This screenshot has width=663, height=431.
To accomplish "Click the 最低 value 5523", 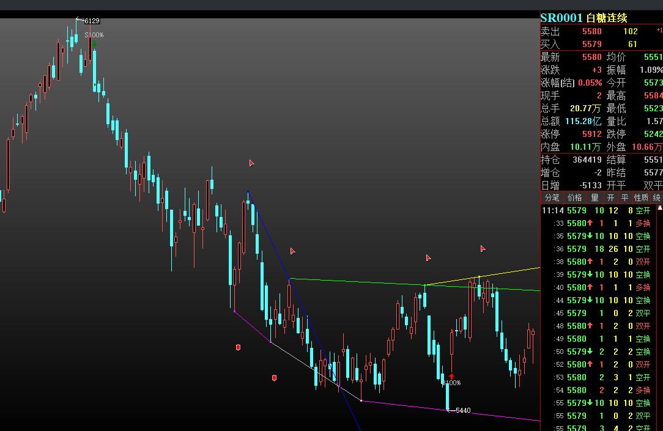I will (653, 109).
